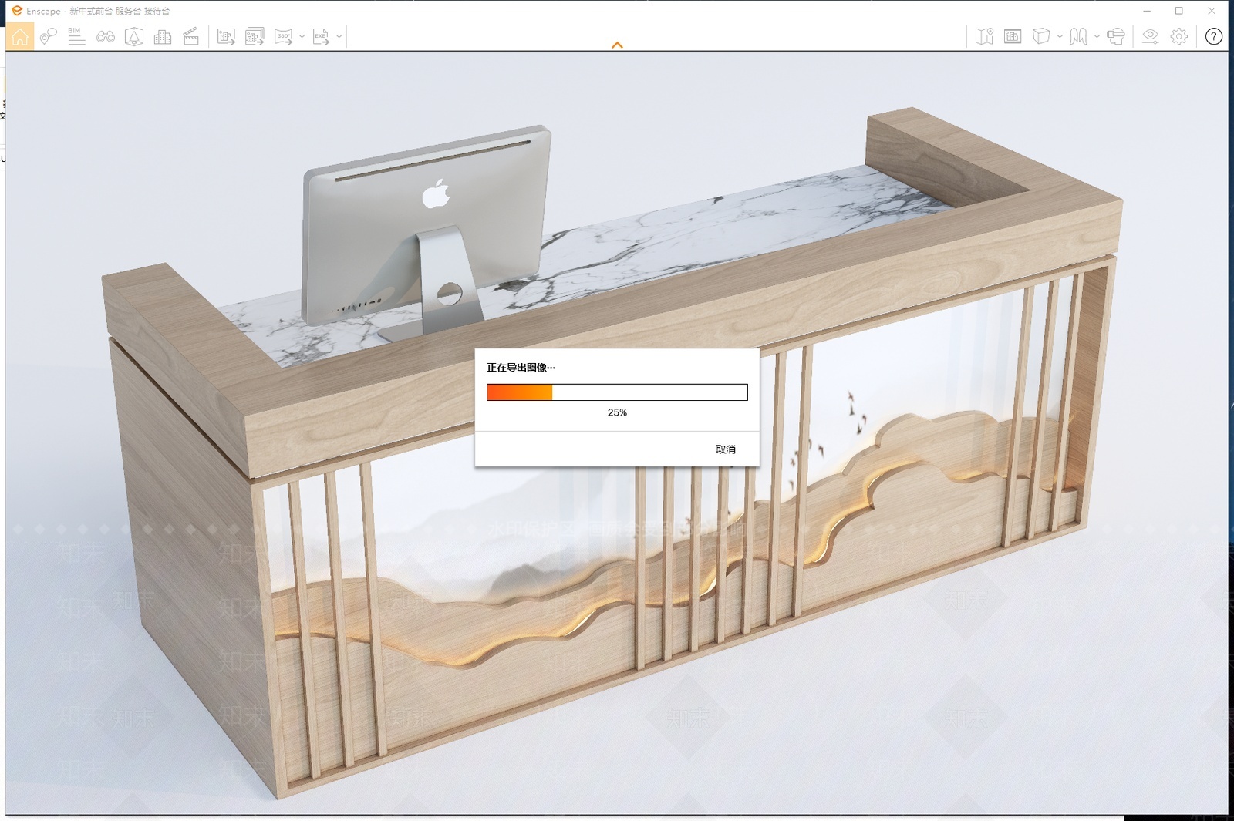Viewport: 1234px width, 821px height.
Task: Click the cube projection mode icon
Action: pos(1041,36)
